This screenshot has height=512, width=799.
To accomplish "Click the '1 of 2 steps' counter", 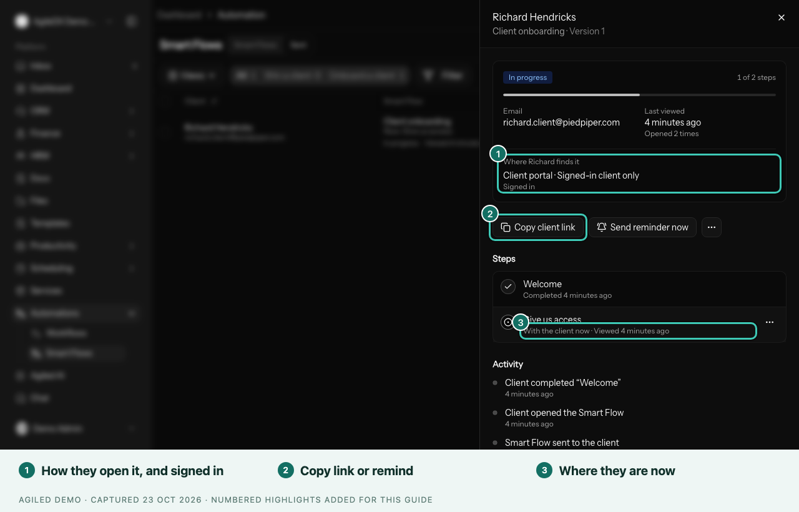I will pyautogui.click(x=756, y=77).
